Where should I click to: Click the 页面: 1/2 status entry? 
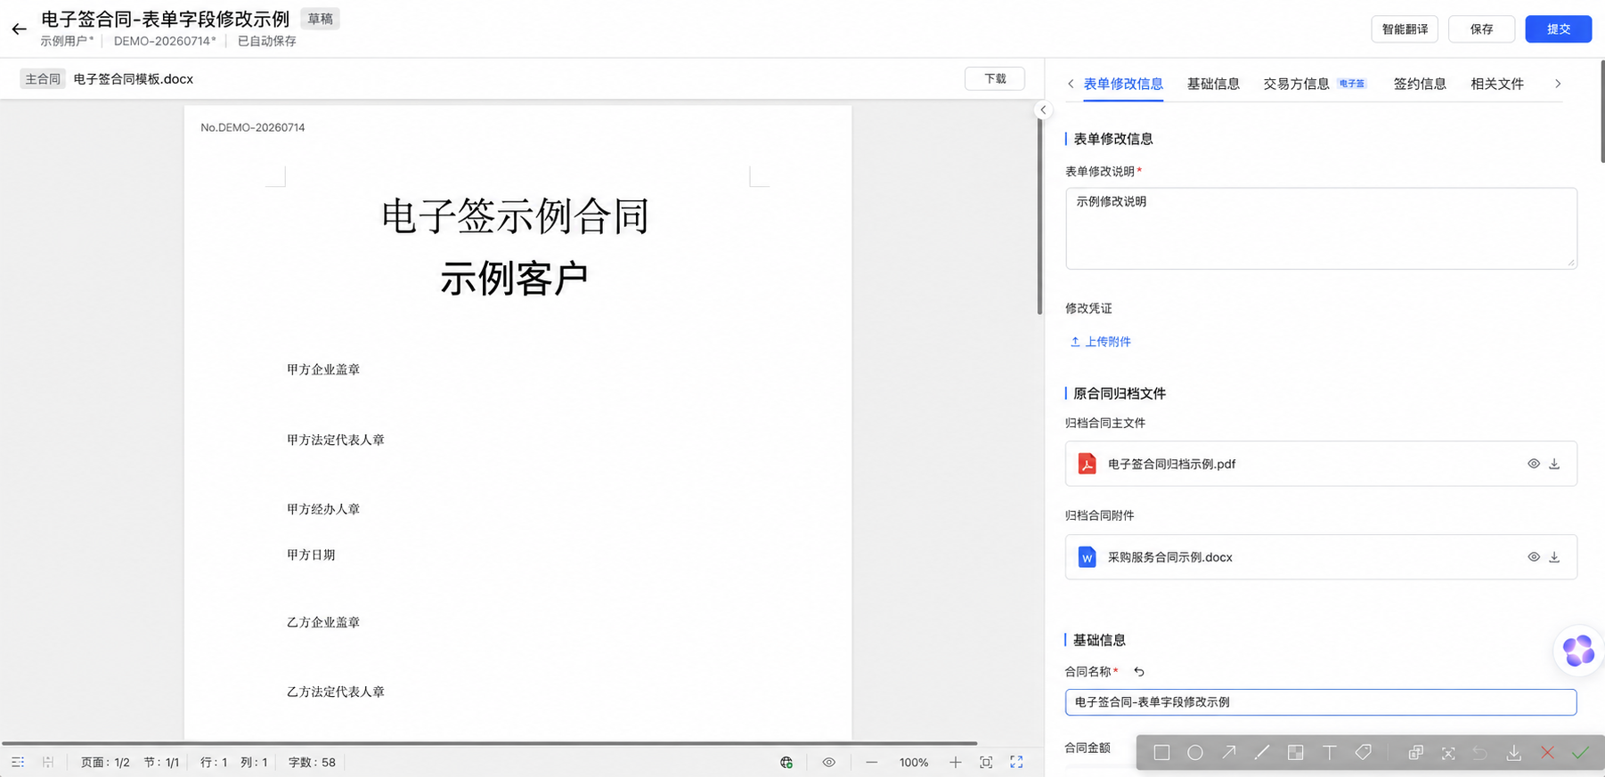pos(105,763)
